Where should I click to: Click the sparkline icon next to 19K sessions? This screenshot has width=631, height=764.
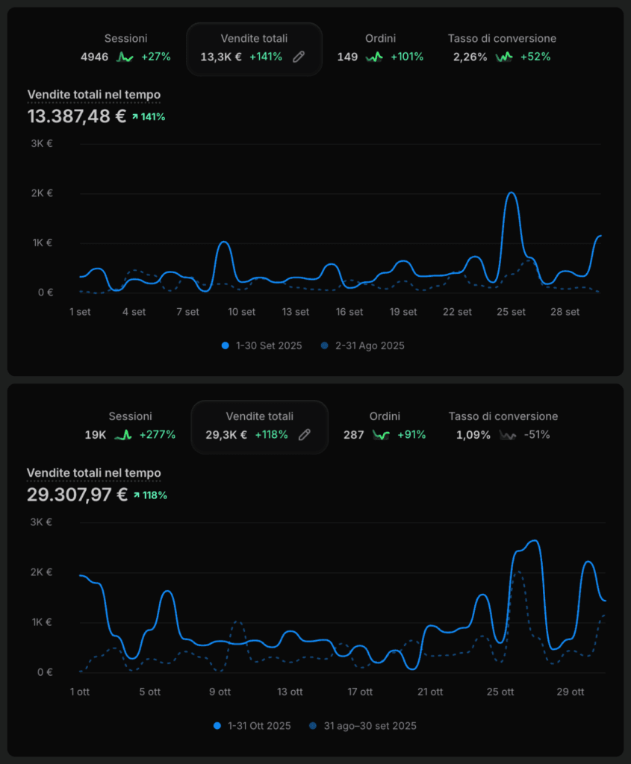(x=123, y=435)
